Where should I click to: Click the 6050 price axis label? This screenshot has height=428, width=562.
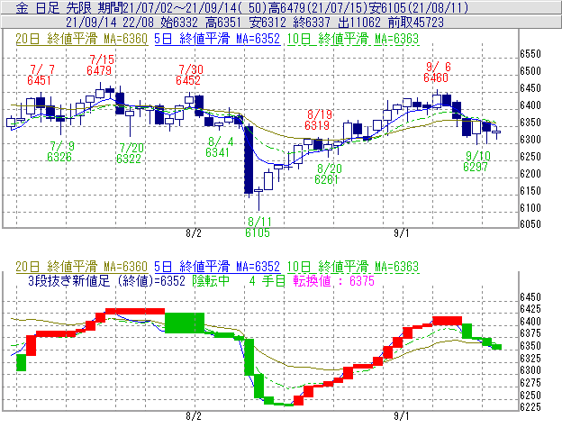[530, 224]
